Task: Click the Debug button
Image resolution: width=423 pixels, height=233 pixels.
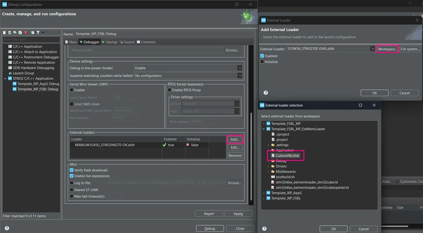Action: pyautogui.click(x=210, y=228)
